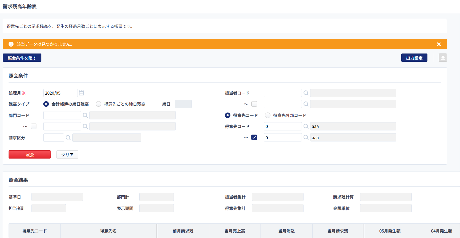Click the info icon in the orange alert
The image size is (460, 238).
(x=11, y=44)
